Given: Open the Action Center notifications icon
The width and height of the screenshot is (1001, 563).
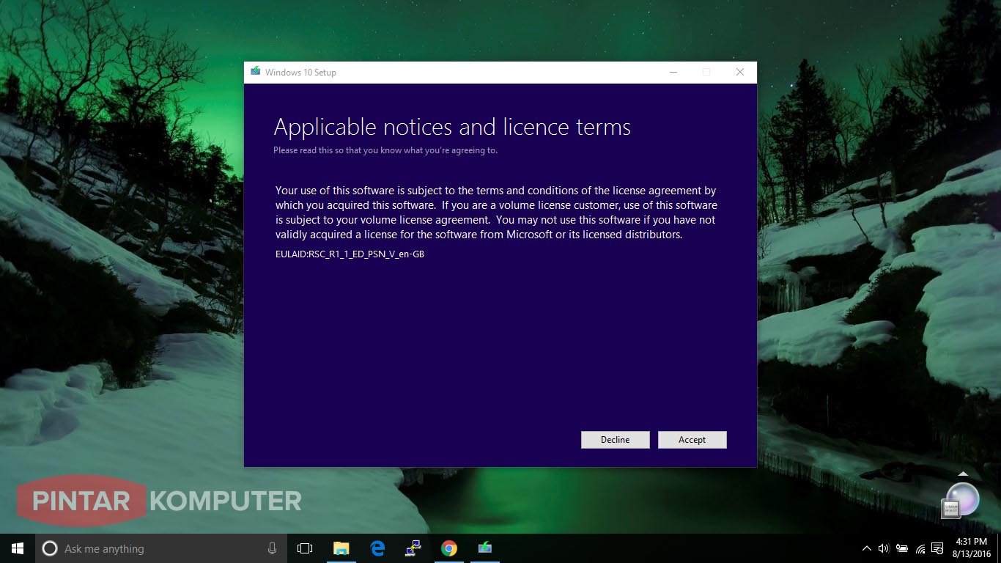Looking at the screenshot, I should (937, 548).
